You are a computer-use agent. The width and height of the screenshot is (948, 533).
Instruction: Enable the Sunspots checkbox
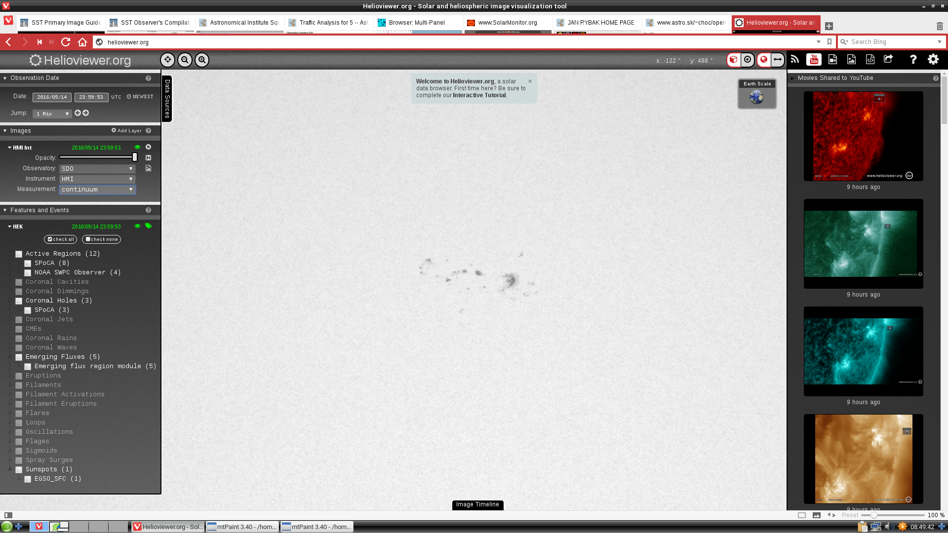point(19,470)
